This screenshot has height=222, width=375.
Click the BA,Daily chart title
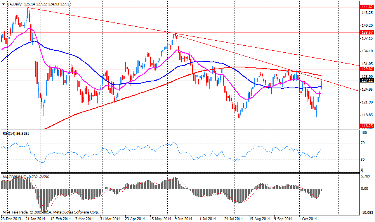(x=14, y=3)
